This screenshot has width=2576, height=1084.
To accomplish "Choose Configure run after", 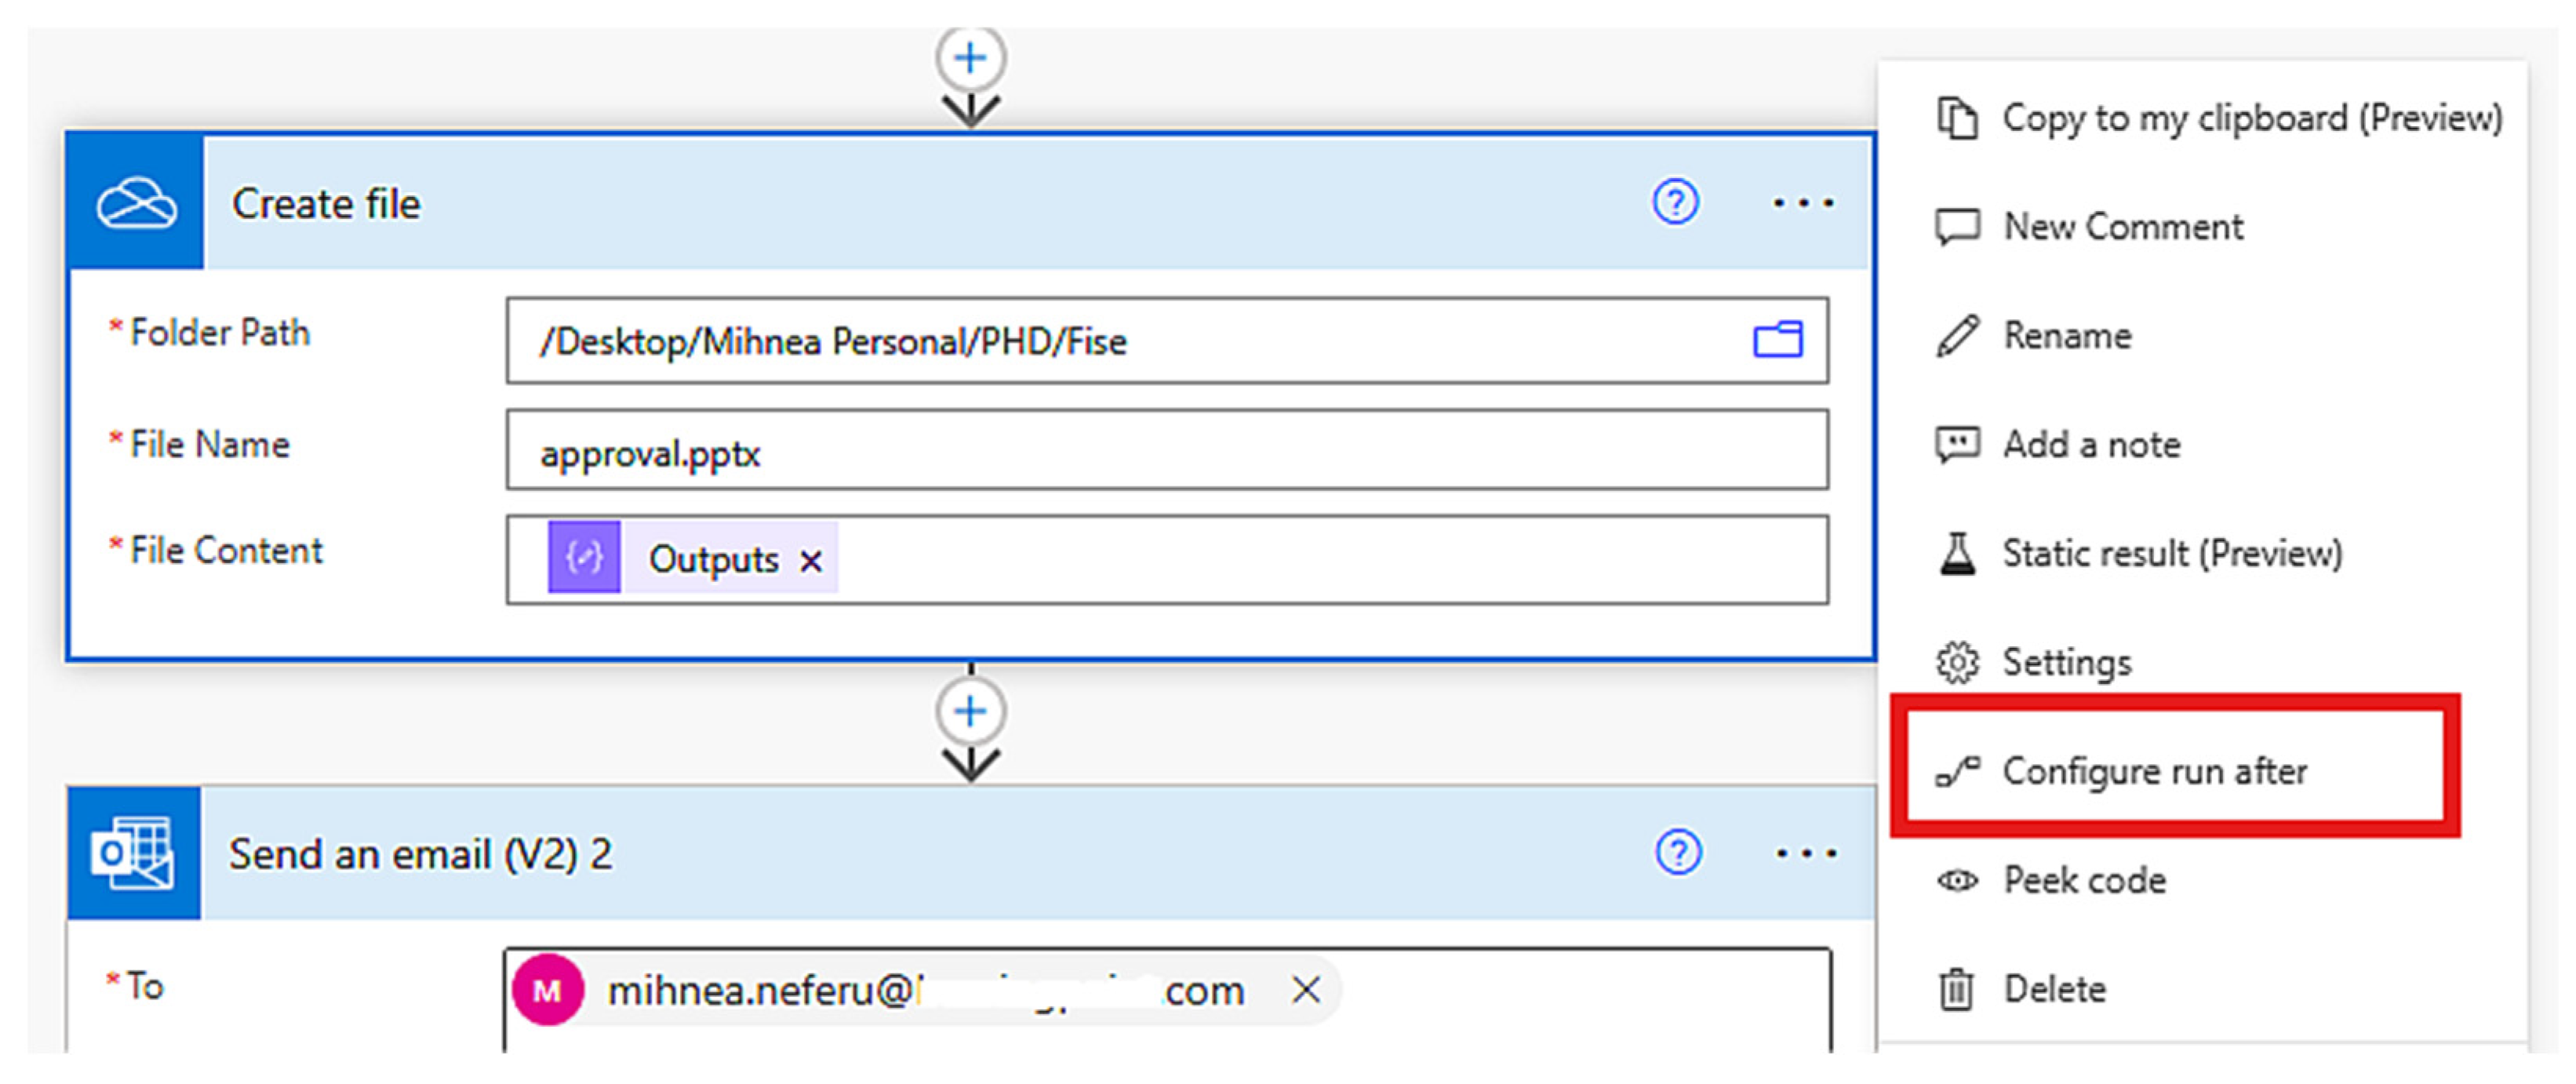I will [x=2154, y=772].
